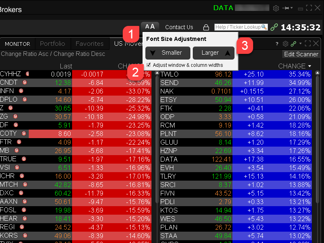This screenshot has width=324, height=243.
Task: Select the KTOS ticker row
Action: pos(169,210)
